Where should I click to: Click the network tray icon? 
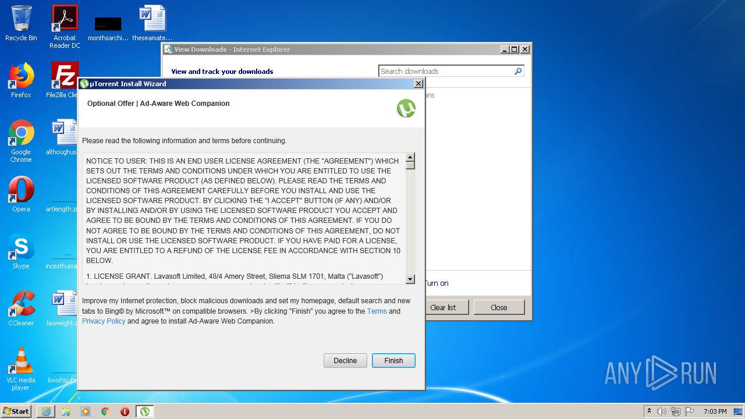[676, 411]
